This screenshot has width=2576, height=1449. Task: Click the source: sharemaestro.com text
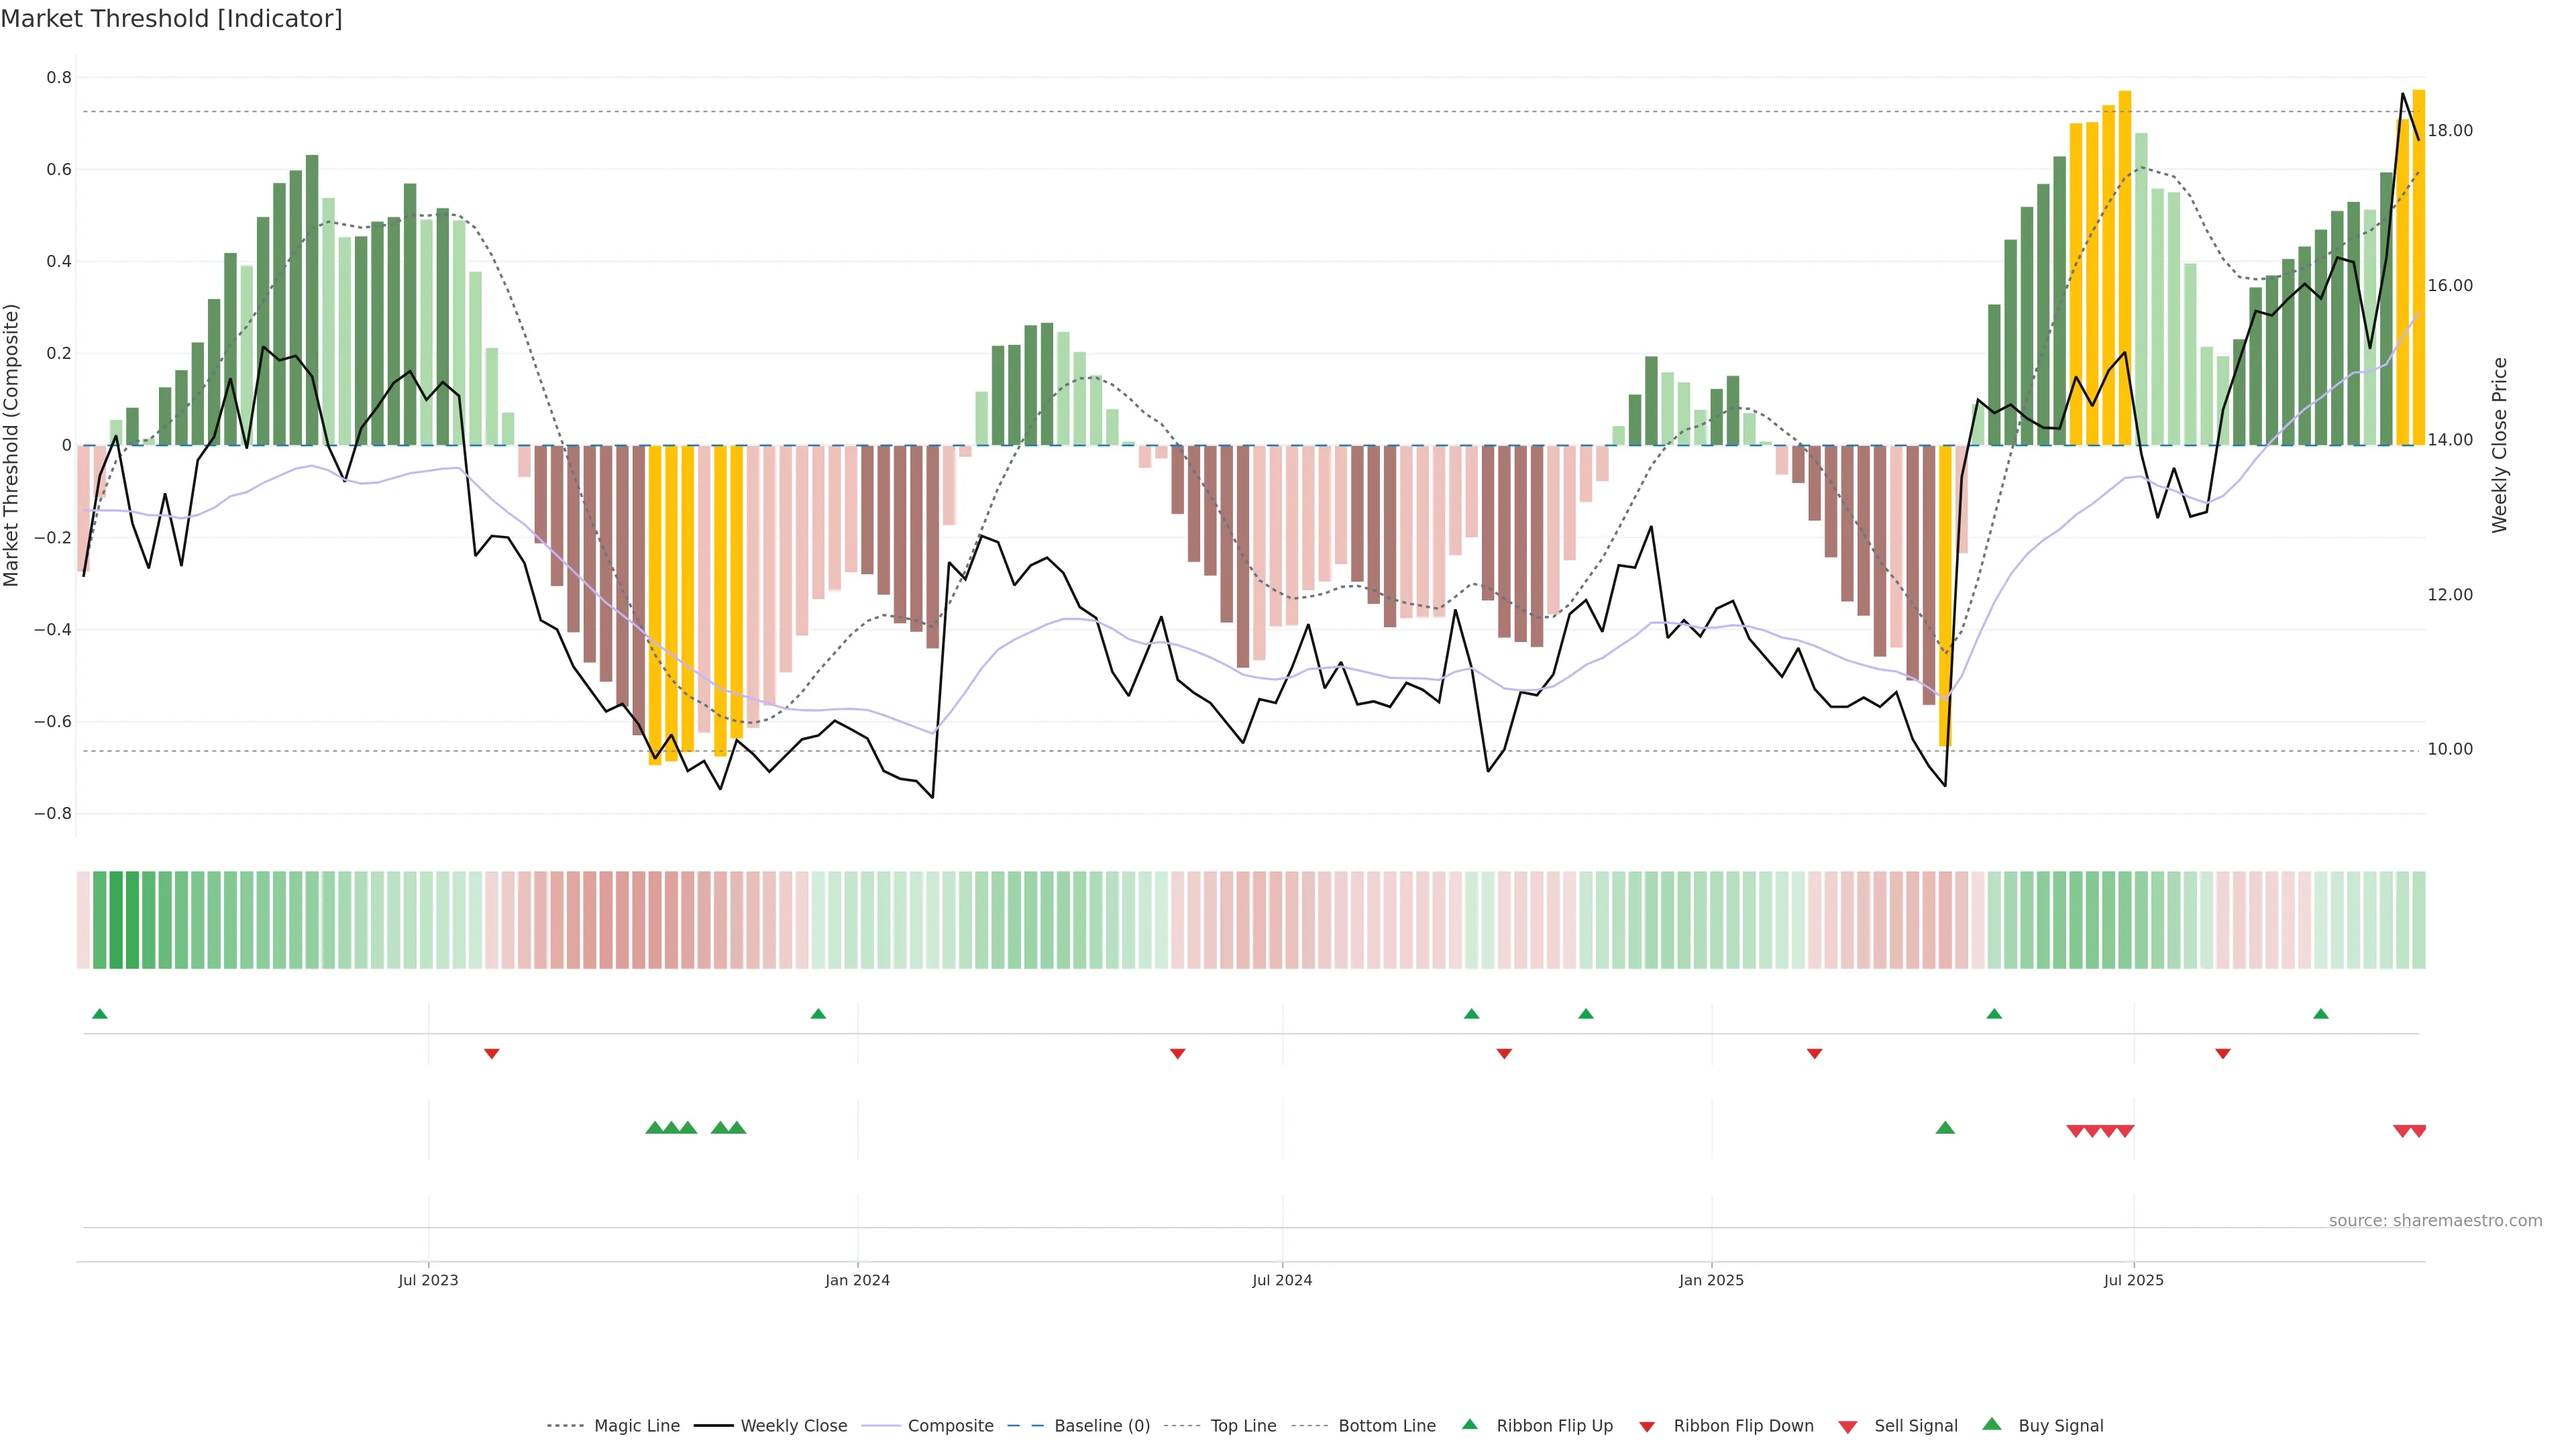pyautogui.click(x=2435, y=1221)
